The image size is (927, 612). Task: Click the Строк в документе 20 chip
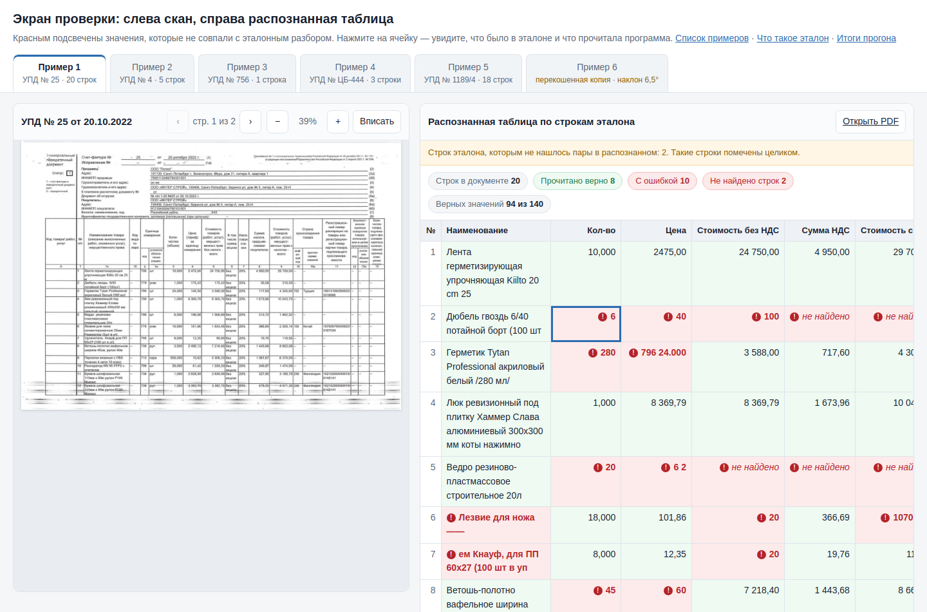[x=478, y=181]
